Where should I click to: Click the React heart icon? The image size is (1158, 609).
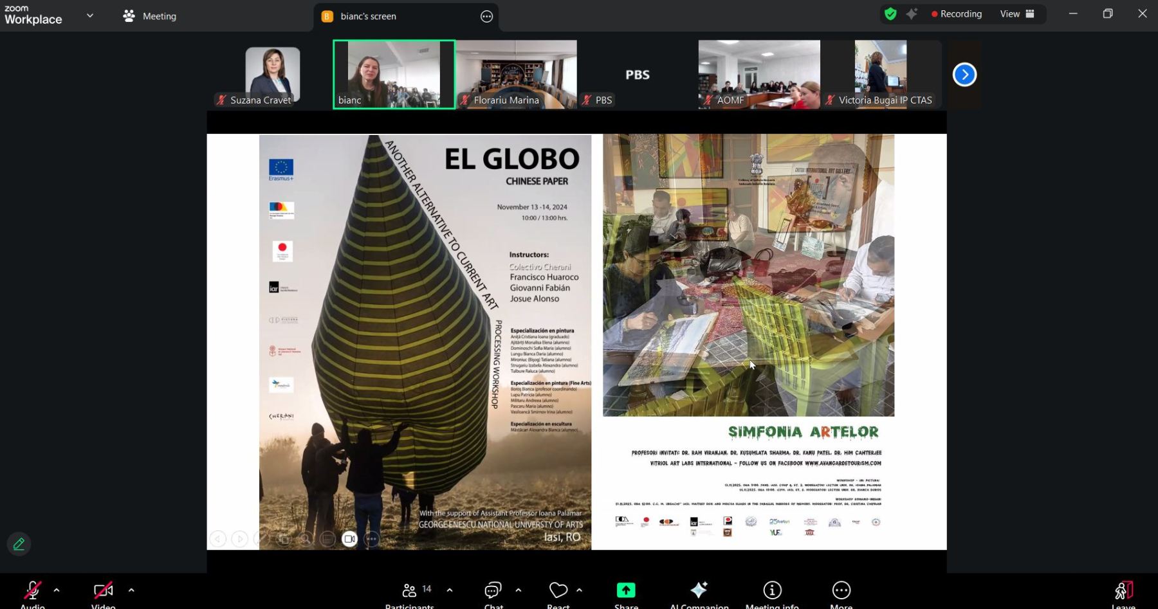(558, 590)
